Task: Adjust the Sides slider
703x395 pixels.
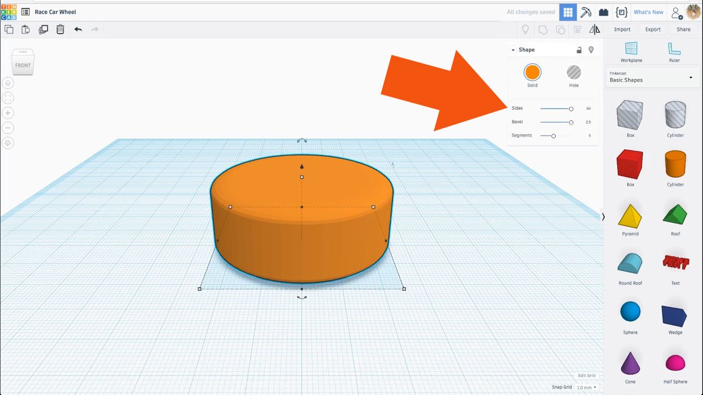Action: tap(571, 109)
